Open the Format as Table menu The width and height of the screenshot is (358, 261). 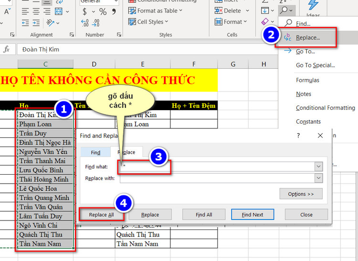[155, 10]
